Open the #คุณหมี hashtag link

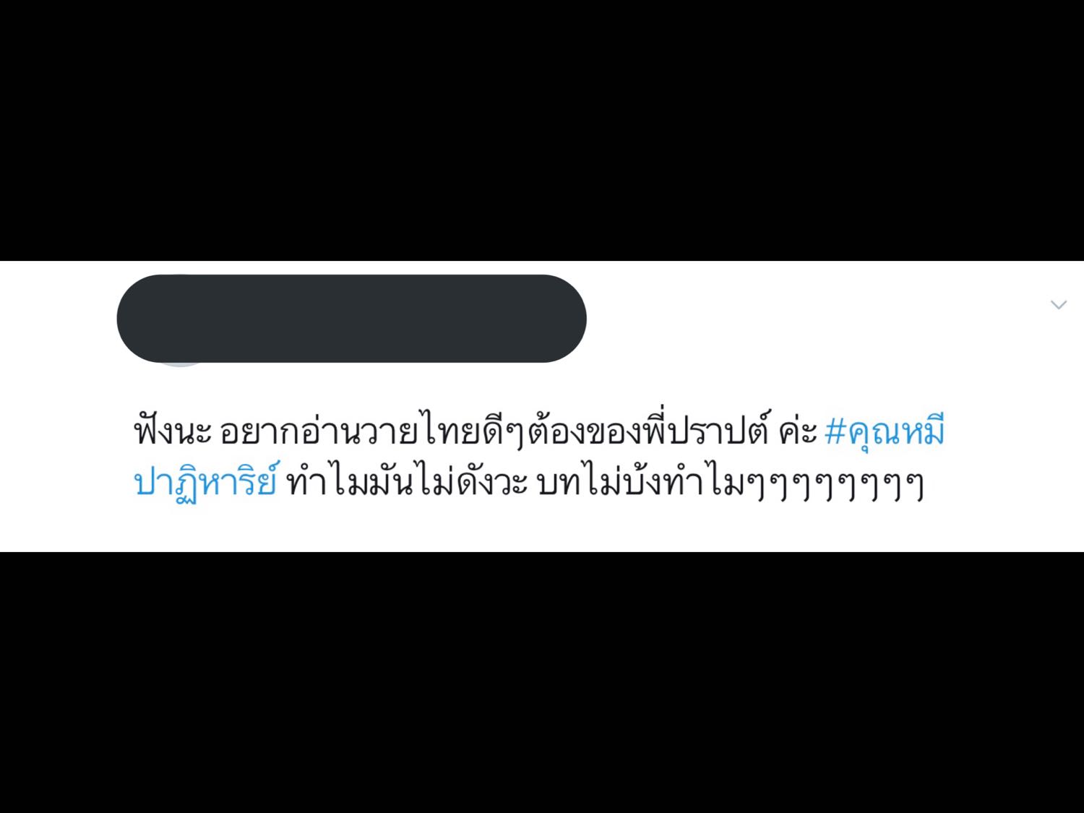point(884,432)
